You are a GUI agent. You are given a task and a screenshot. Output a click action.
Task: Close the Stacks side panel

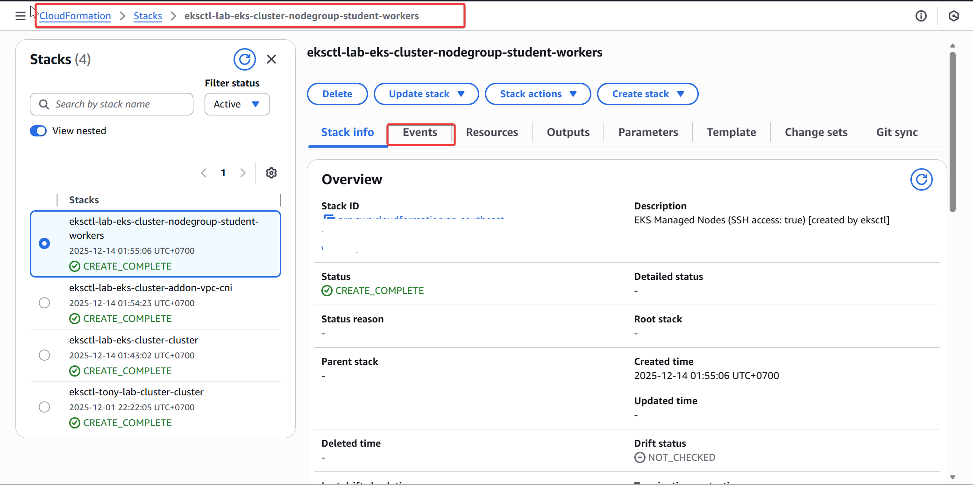pos(271,59)
